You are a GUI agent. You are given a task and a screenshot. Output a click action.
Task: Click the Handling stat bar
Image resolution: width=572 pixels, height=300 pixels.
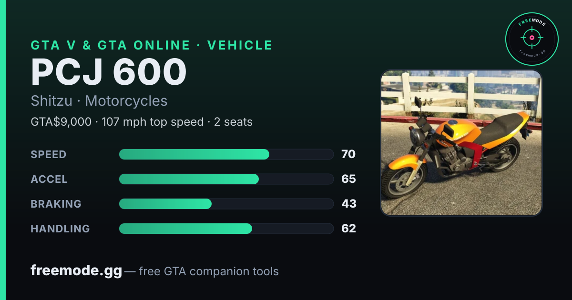(x=226, y=229)
